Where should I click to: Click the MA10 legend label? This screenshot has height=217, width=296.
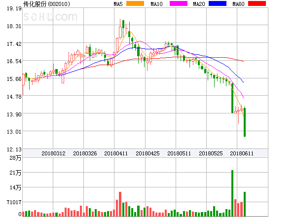click(156, 4)
